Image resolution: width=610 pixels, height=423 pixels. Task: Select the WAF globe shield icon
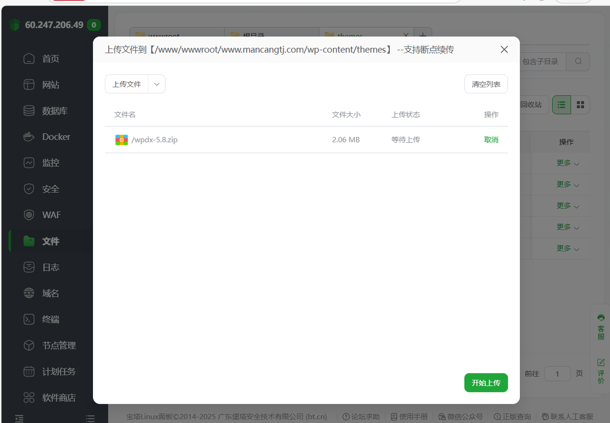click(29, 215)
